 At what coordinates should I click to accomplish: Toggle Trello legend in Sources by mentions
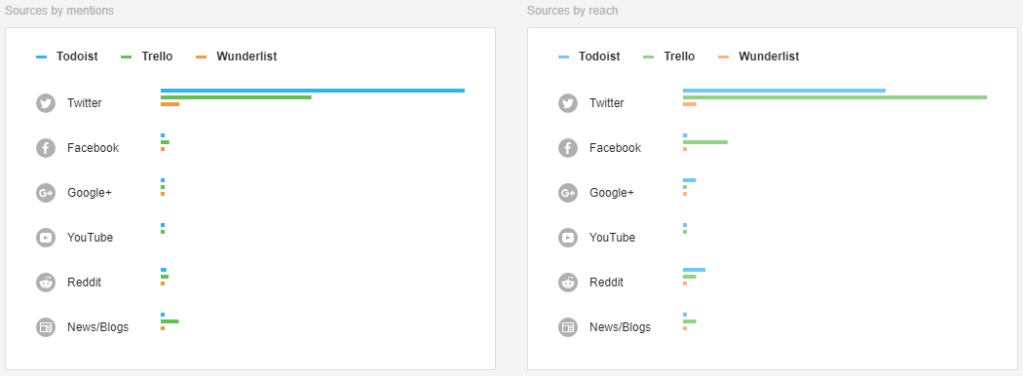(147, 56)
